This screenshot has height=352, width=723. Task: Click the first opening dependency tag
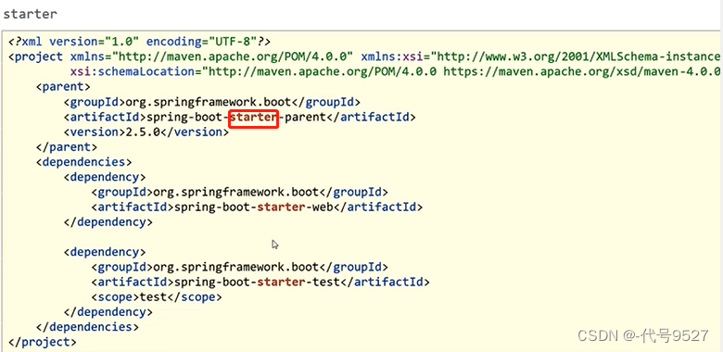tap(105, 177)
